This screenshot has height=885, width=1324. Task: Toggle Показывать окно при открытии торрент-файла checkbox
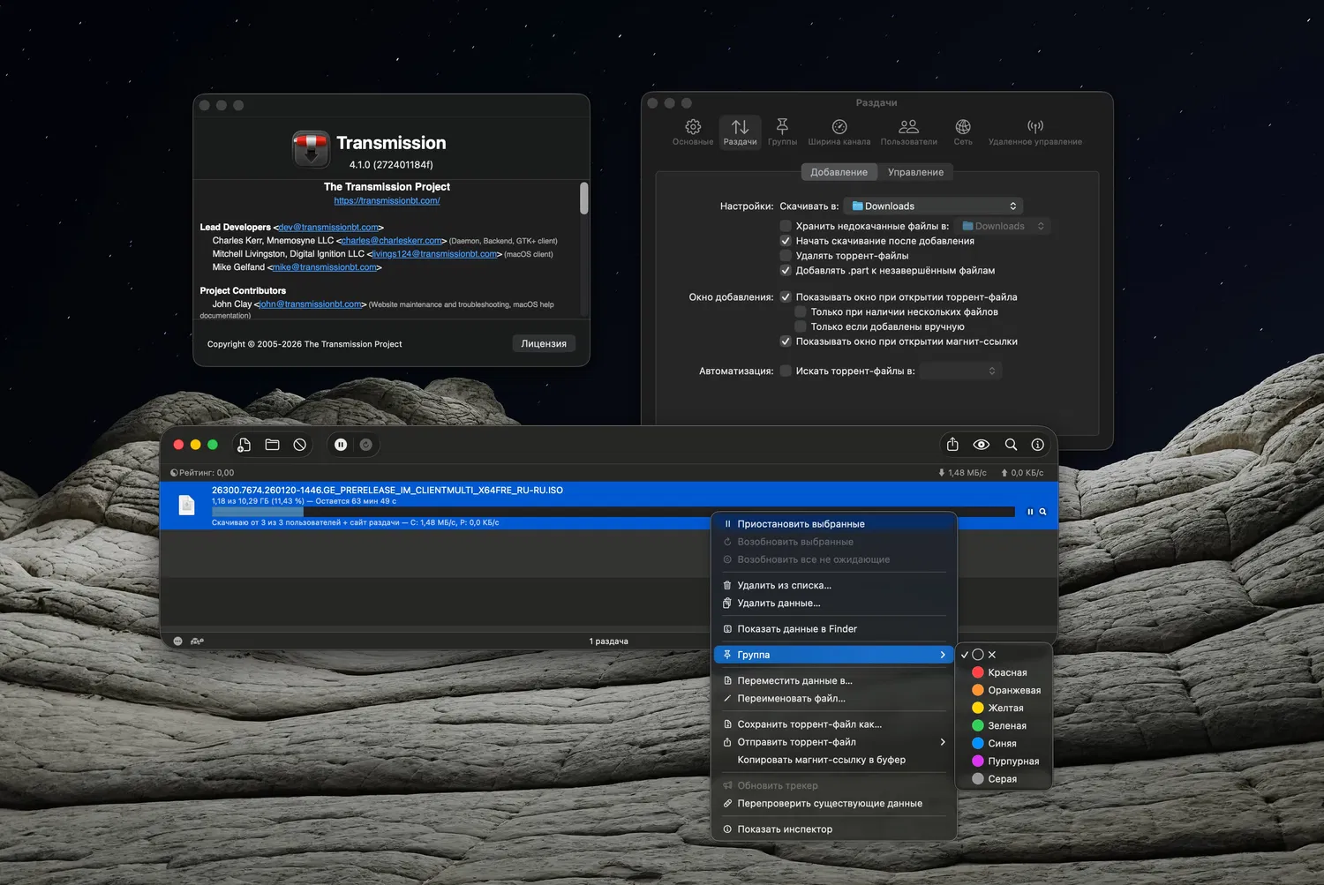pos(786,297)
